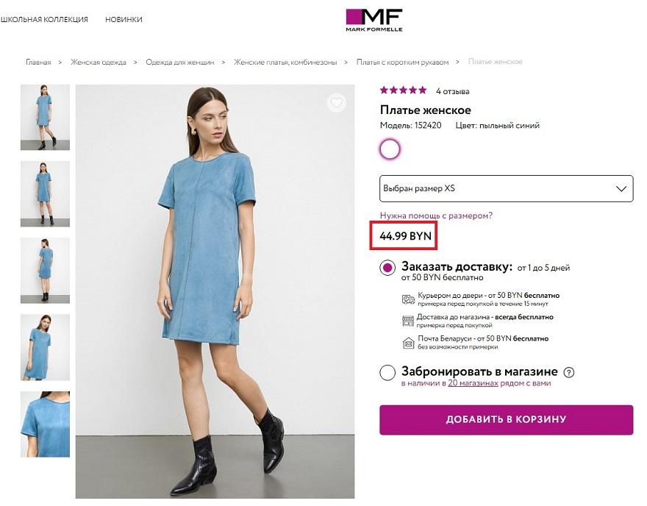Click the five-star rating icons
647x506 pixels.
(403, 90)
